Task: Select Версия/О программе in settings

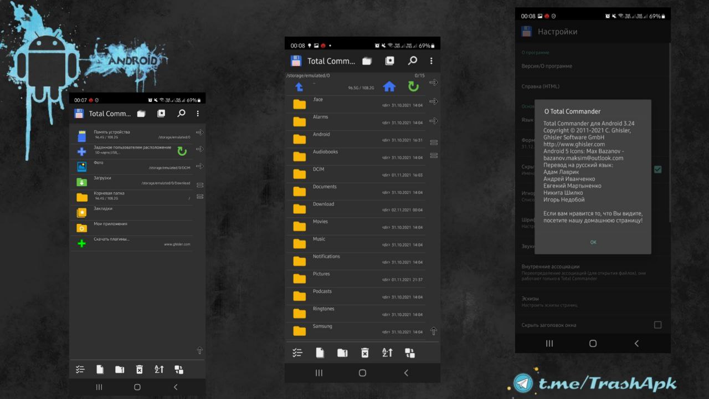Action: (593, 66)
